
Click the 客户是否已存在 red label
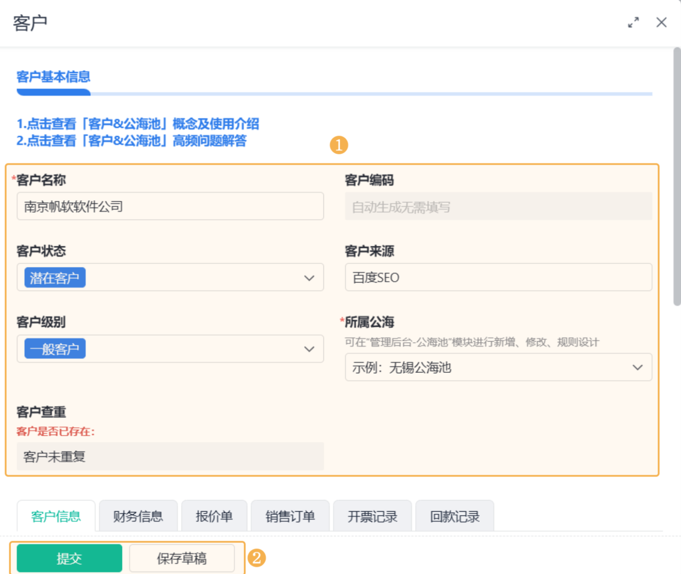click(x=56, y=432)
